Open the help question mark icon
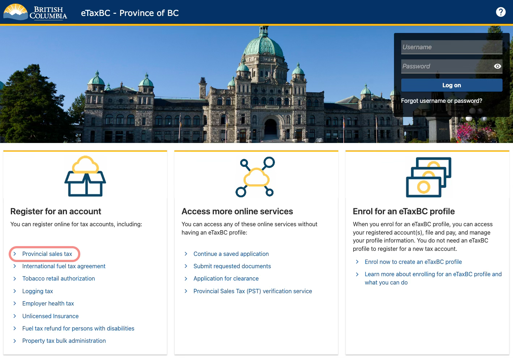Viewport: 513px width, 358px height. (x=500, y=12)
